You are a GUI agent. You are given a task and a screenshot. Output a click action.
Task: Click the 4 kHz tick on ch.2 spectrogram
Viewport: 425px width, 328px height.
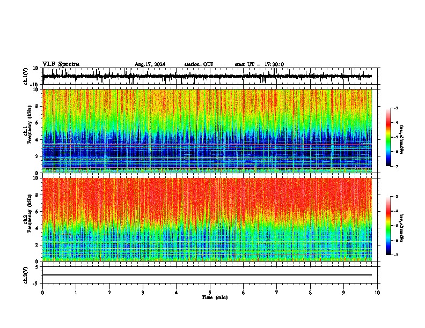pos(37,228)
